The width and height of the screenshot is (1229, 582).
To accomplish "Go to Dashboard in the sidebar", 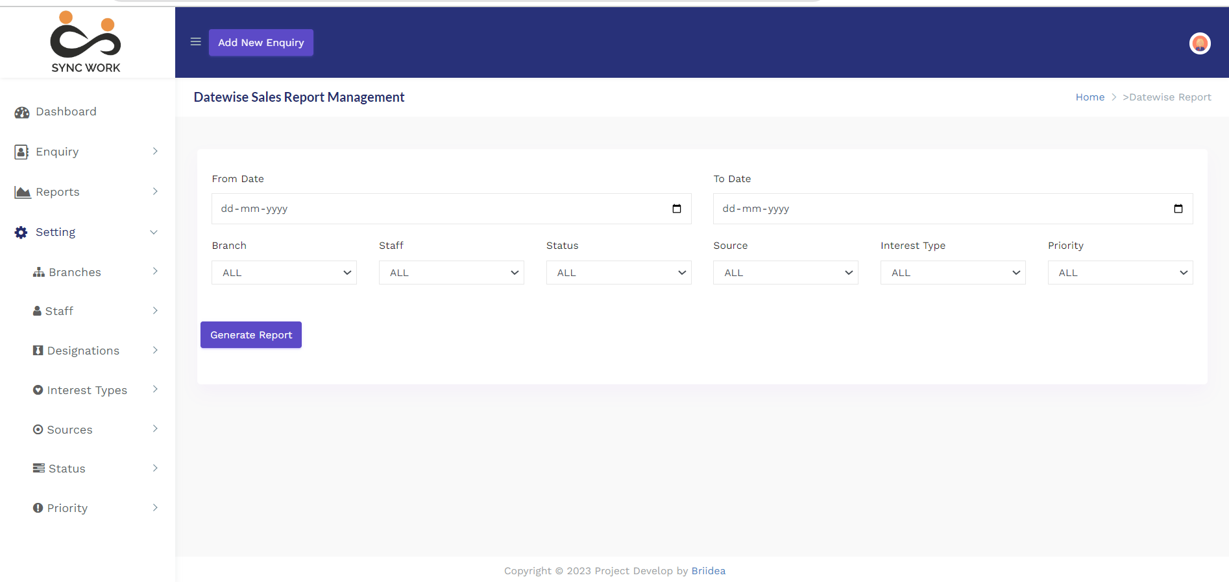I will coord(66,111).
